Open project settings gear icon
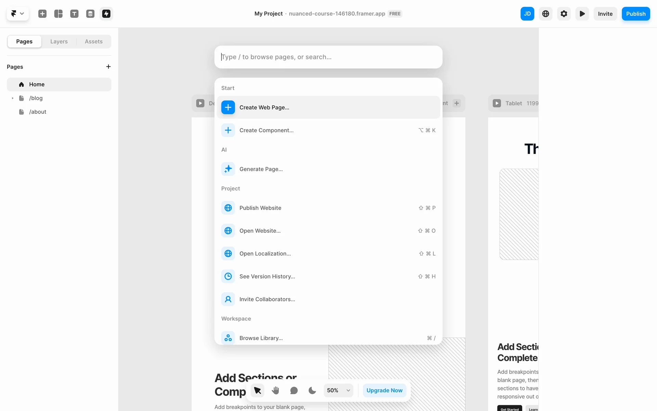The image size is (657, 411). 564,14
